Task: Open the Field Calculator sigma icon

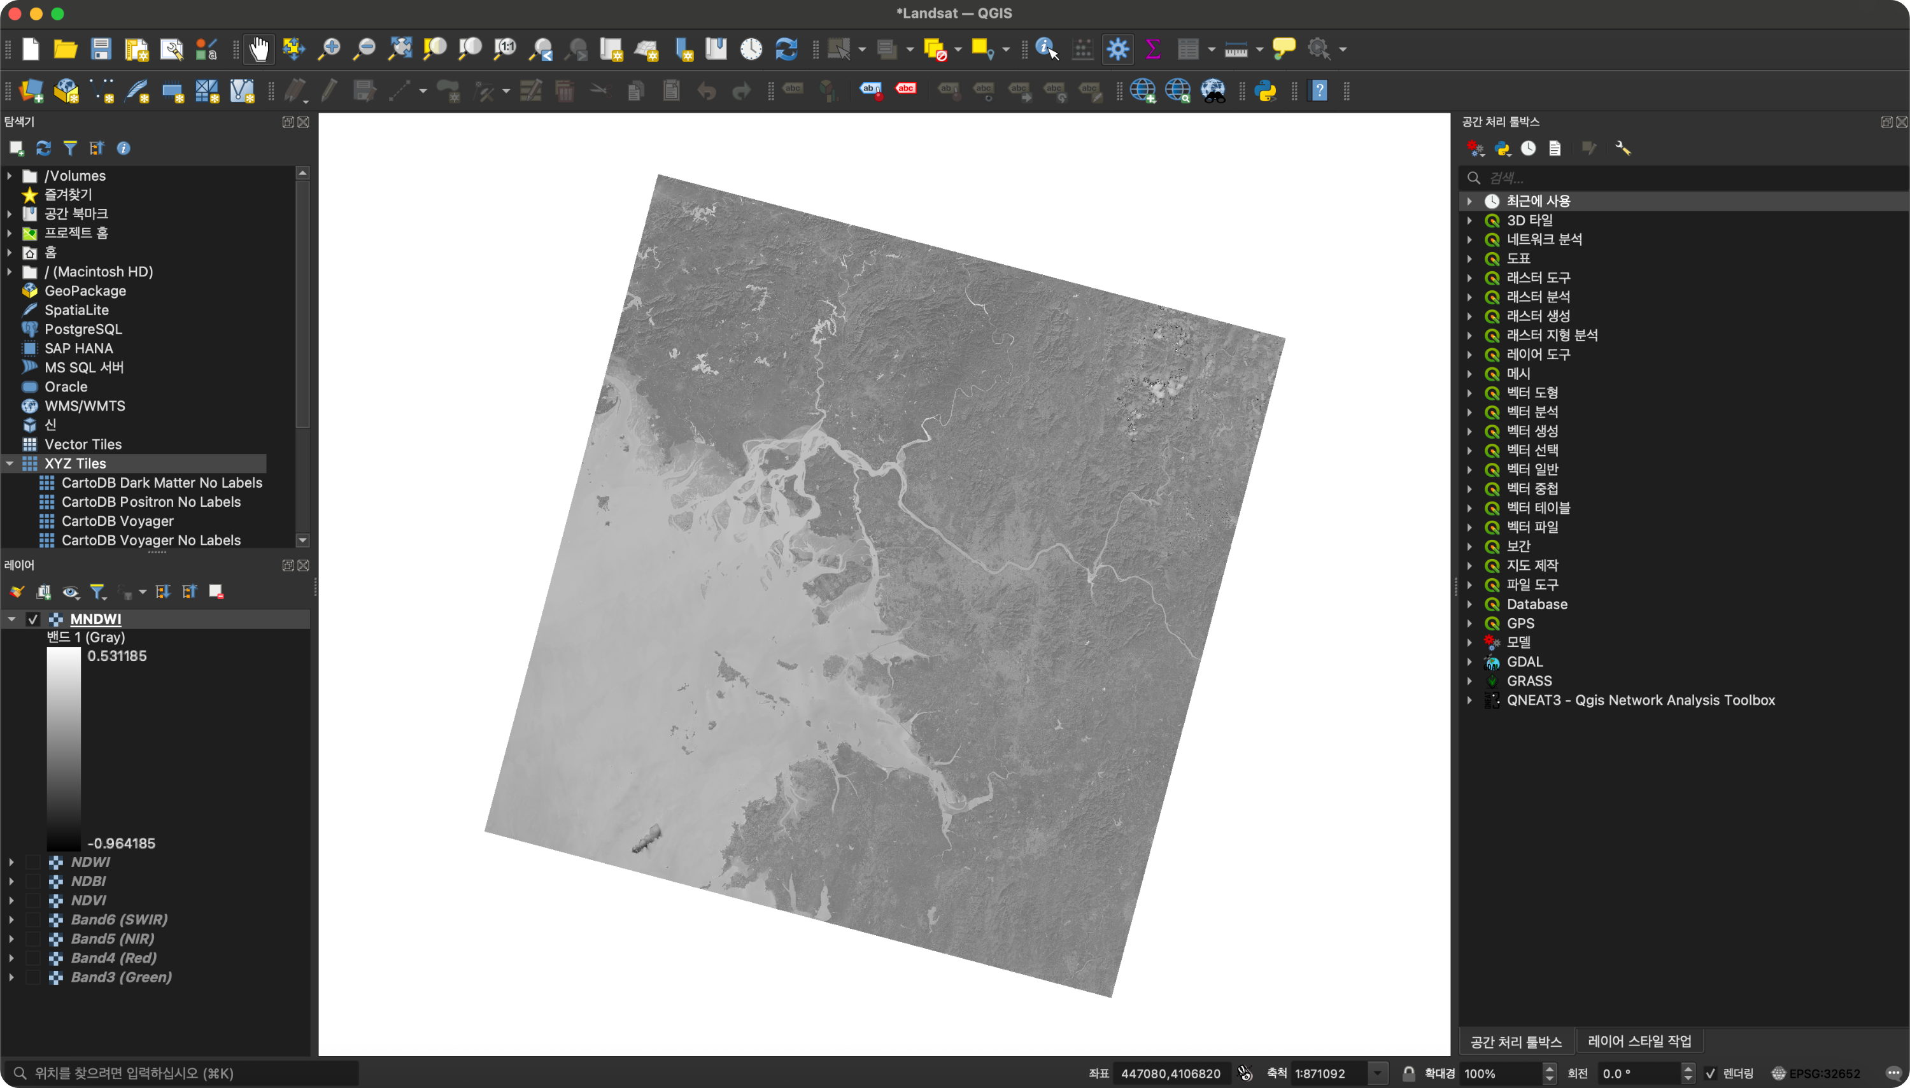Action: coord(1152,49)
